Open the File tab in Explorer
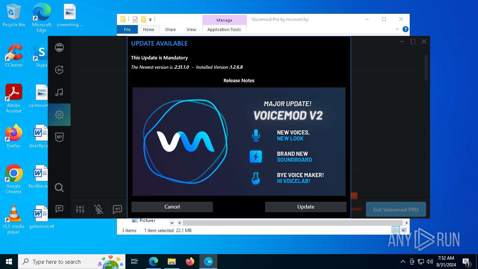 coord(127,30)
